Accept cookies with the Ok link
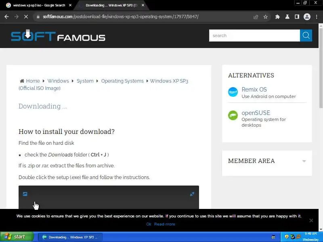This screenshot has height=242, width=323. [149, 224]
